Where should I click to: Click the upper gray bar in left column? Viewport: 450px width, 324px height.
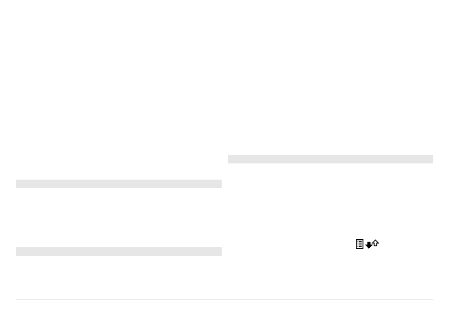click(x=119, y=184)
